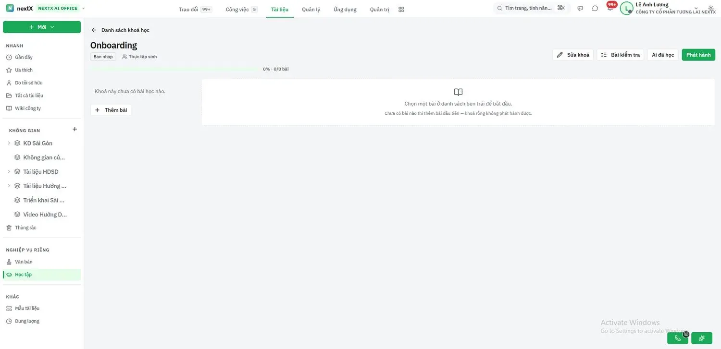Open Gần đây in sidebar
721x349 pixels.
click(x=42, y=57)
